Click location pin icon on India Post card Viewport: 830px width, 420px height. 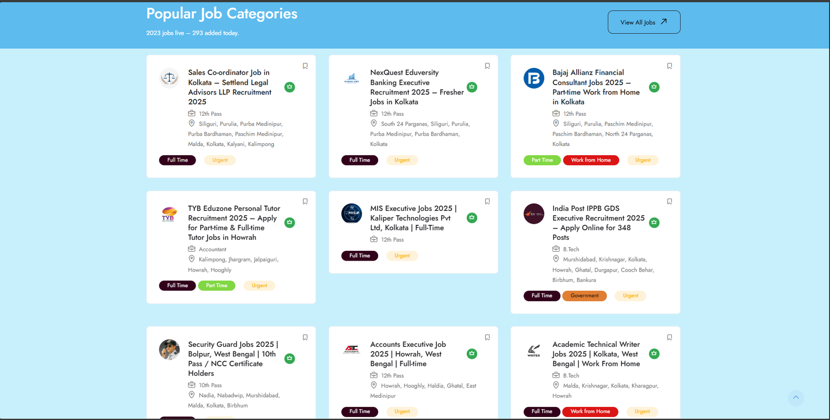click(556, 259)
